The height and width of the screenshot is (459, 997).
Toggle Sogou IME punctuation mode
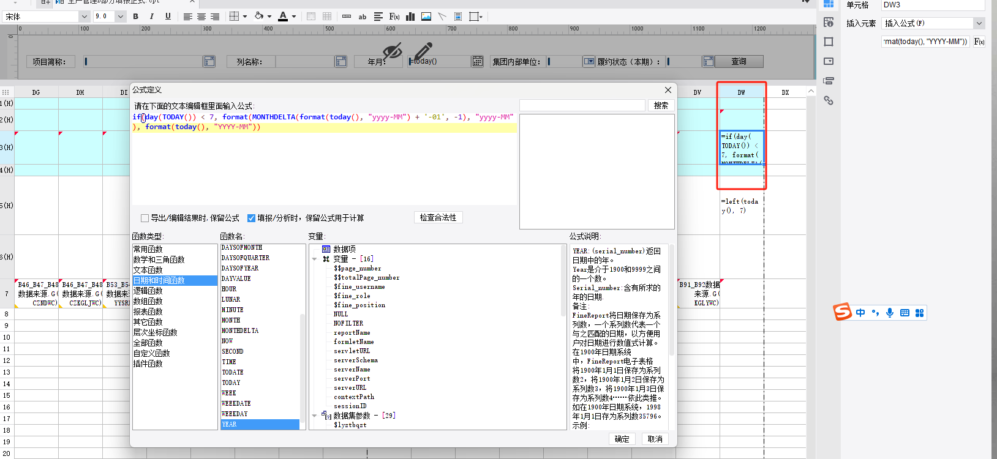tap(875, 313)
